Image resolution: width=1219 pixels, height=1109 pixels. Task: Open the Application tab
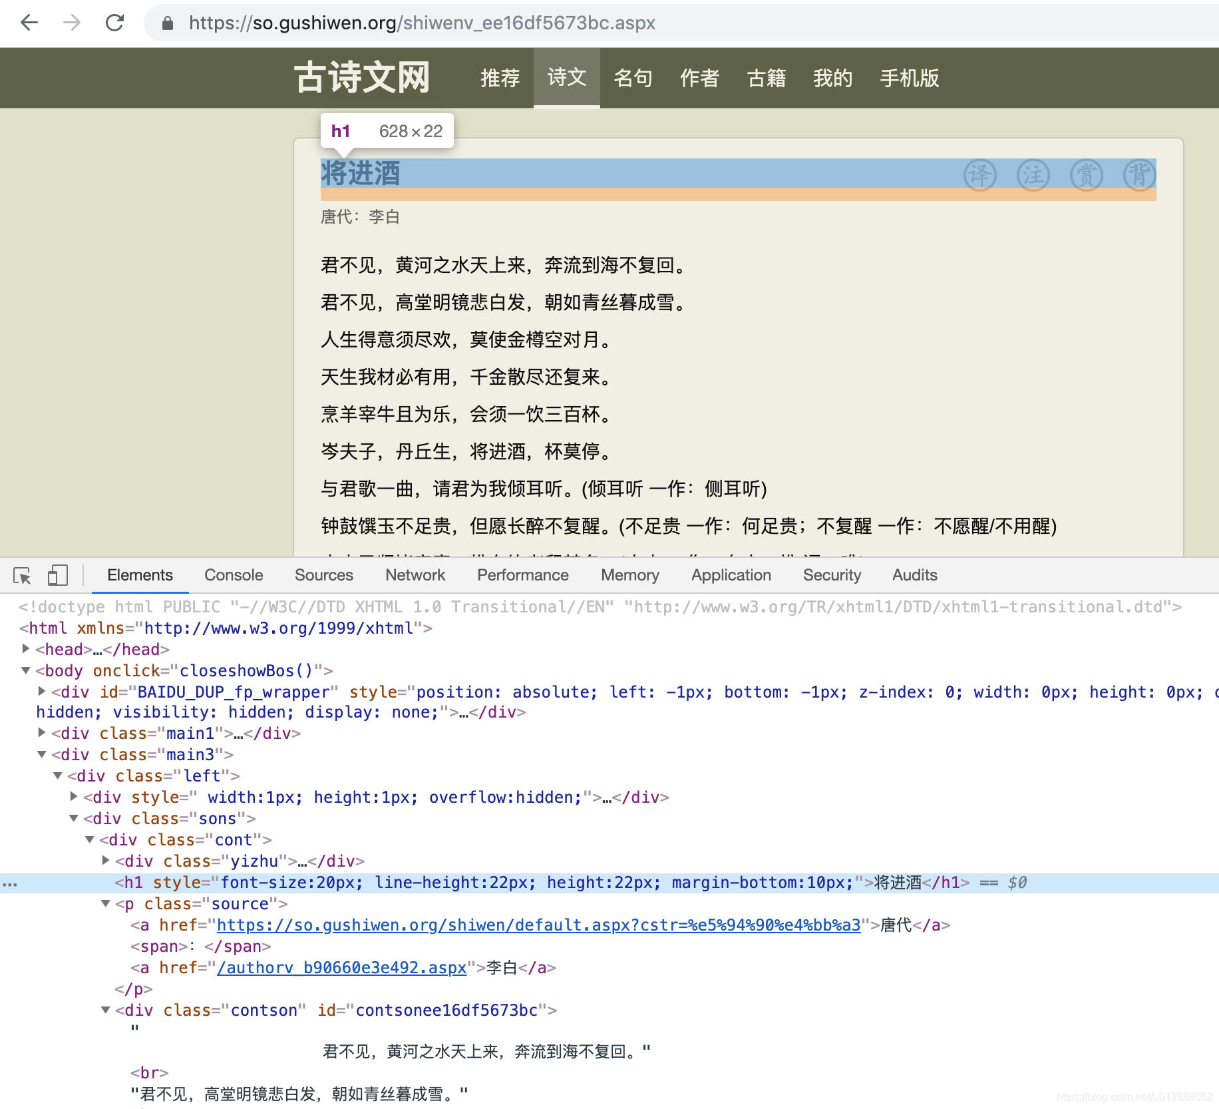(x=731, y=575)
